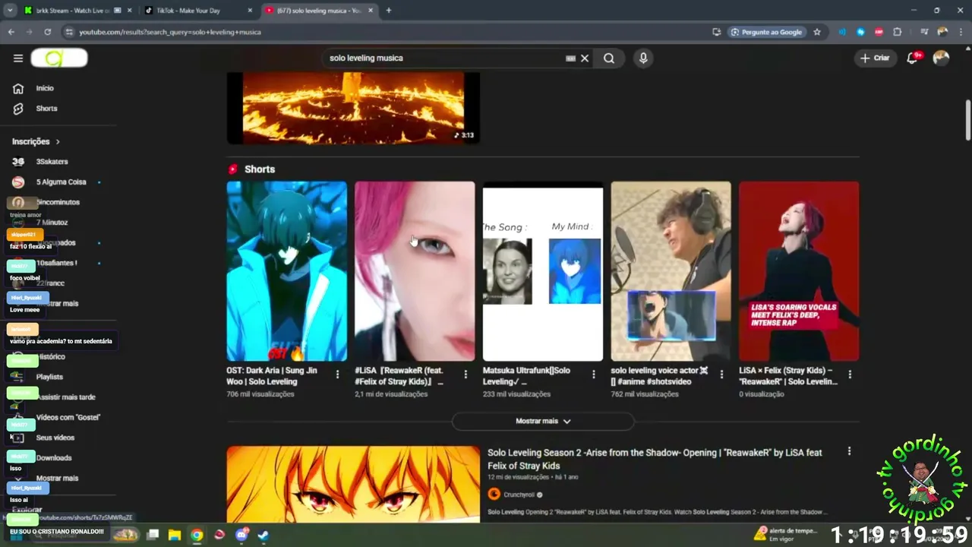Open the Crunchyroll opening video thumbnail
Image resolution: width=972 pixels, height=547 pixels.
pos(353,484)
